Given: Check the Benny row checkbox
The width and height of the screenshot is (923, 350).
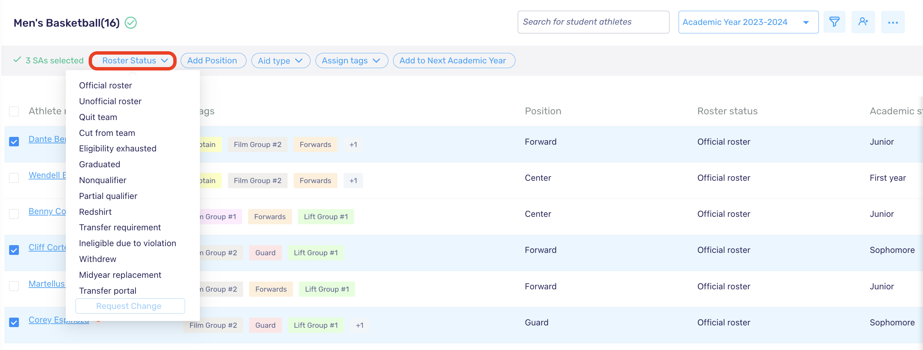Looking at the screenshot, I should point(14,214).
